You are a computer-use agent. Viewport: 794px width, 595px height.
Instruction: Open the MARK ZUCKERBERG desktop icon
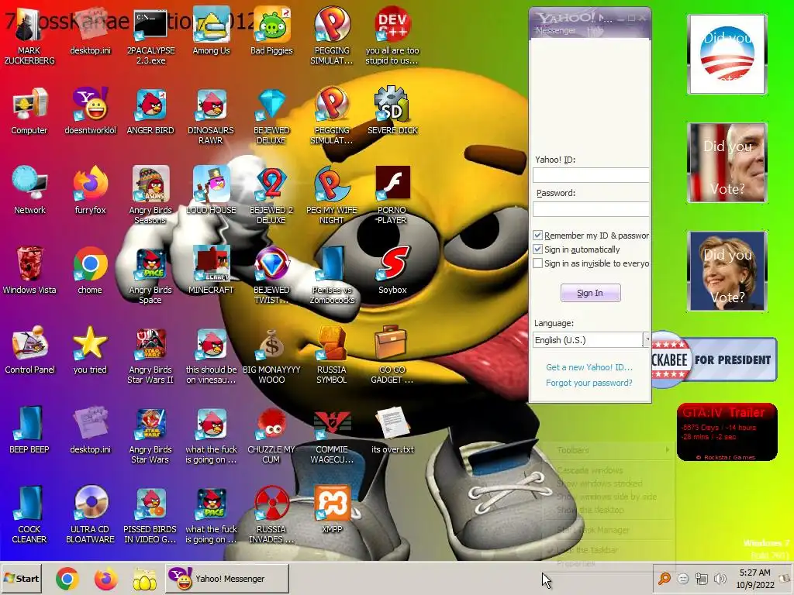(29, 36)
